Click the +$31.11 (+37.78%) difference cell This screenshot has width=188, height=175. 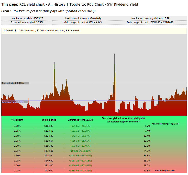point(80,131)
